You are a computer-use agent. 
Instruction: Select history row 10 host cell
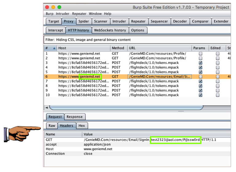click(84, 95)
